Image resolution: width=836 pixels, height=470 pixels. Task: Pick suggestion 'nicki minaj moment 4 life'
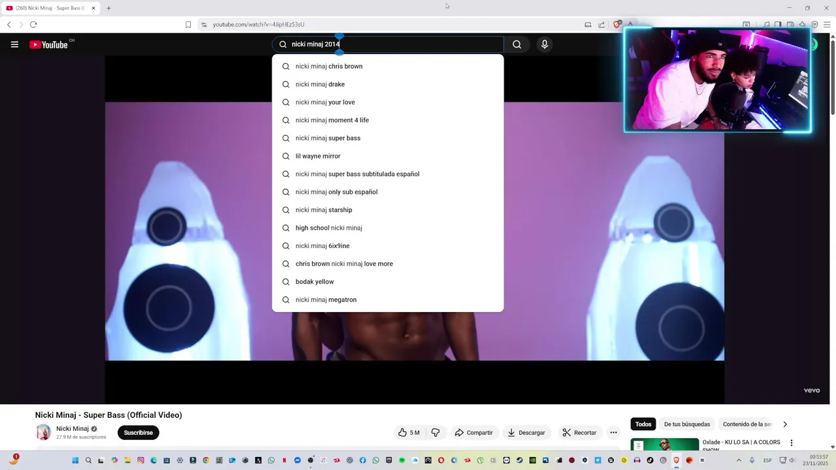coord(388,120)
